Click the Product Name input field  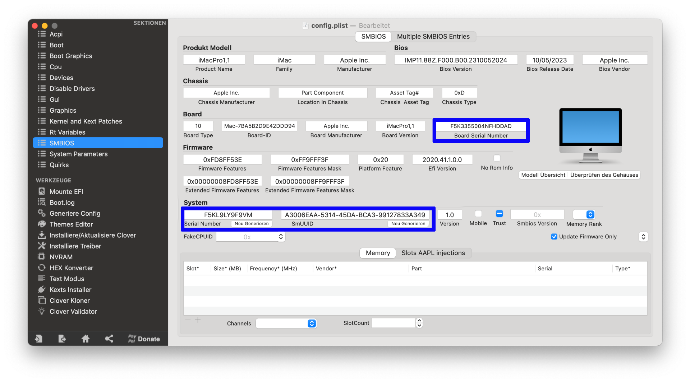point(214,60)
